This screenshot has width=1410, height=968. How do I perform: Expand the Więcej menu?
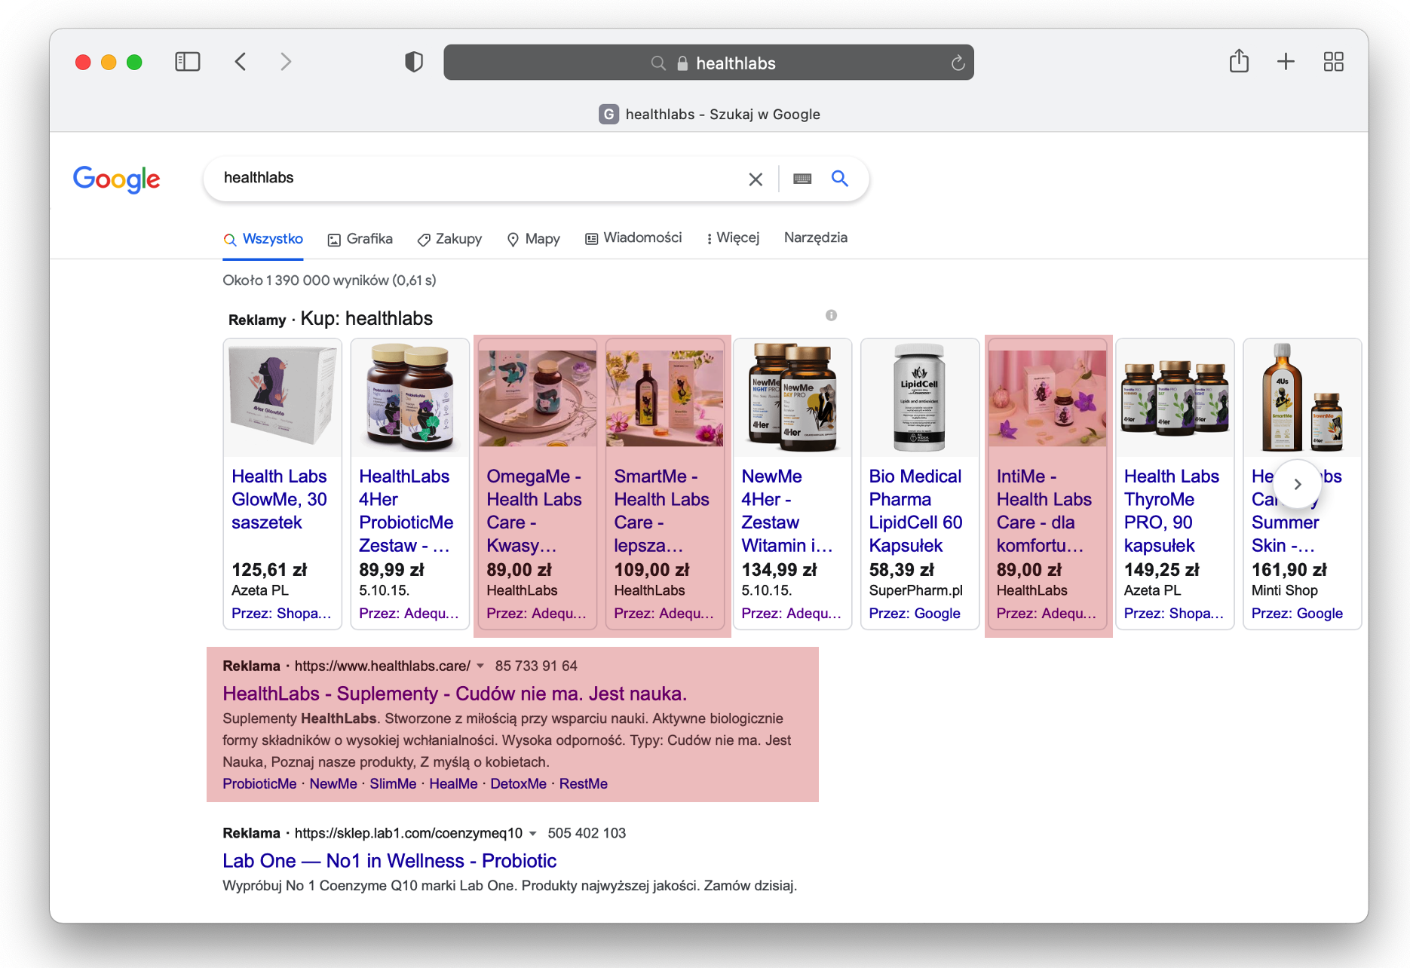click(x=733, y=238)
